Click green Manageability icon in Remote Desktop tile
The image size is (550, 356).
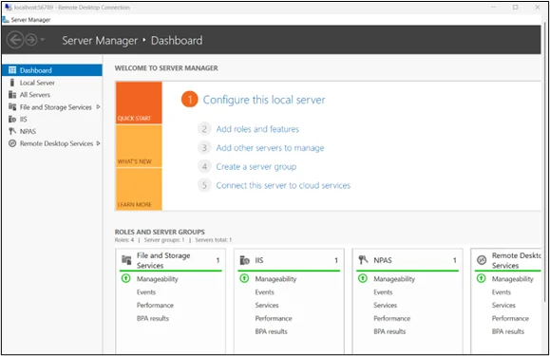point(482,278)
